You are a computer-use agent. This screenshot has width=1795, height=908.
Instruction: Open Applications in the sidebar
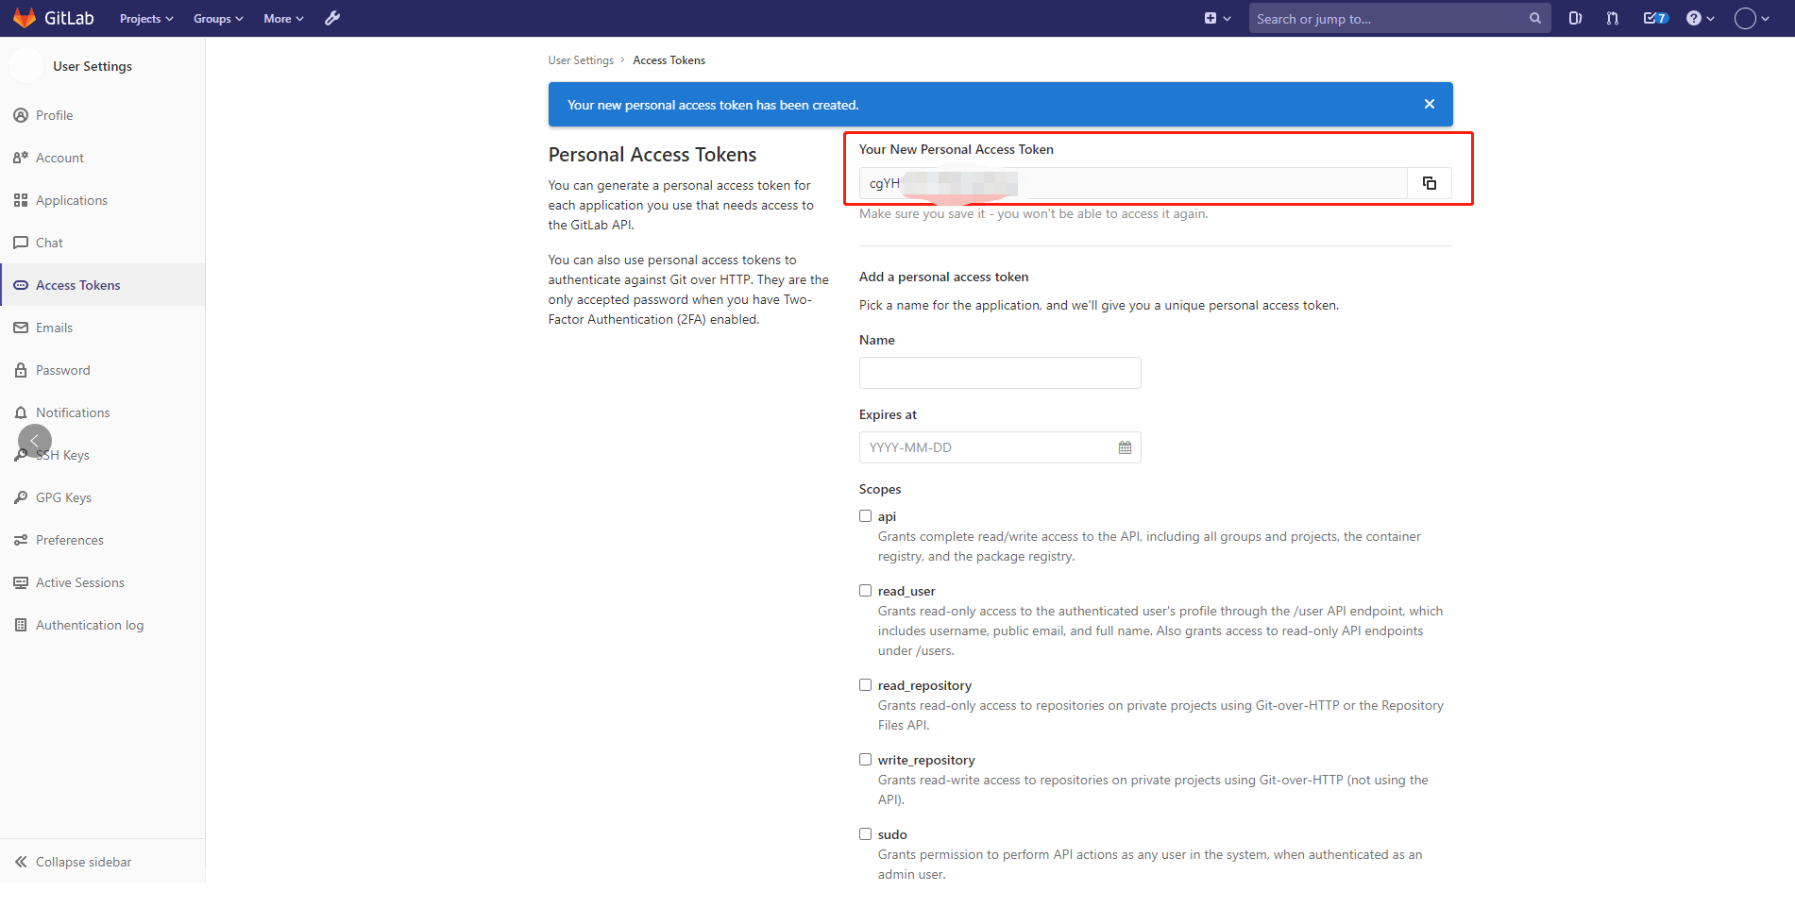102,200
